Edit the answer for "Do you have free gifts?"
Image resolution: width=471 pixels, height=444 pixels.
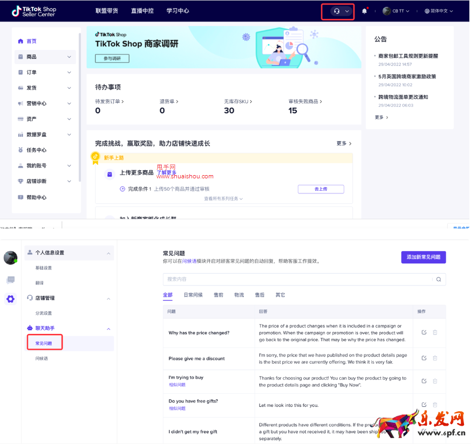424,405
